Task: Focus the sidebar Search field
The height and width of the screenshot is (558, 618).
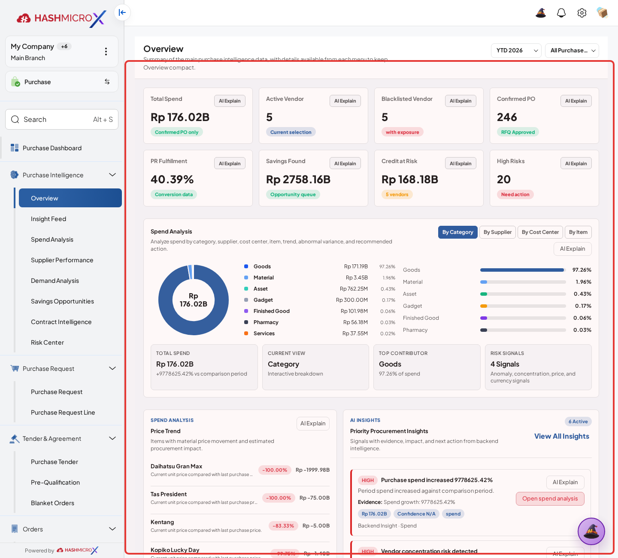Action: click(x=62, y=119)
